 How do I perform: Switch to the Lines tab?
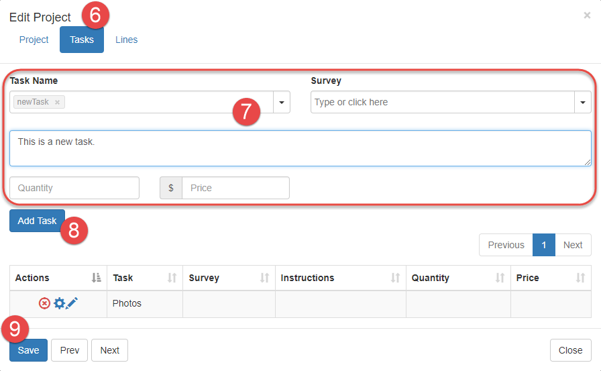point(126,40)
